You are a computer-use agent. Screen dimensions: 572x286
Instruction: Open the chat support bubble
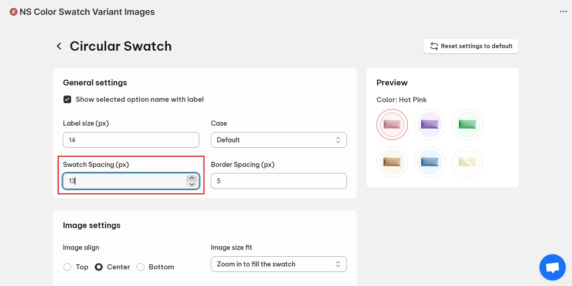coord(552,268)
